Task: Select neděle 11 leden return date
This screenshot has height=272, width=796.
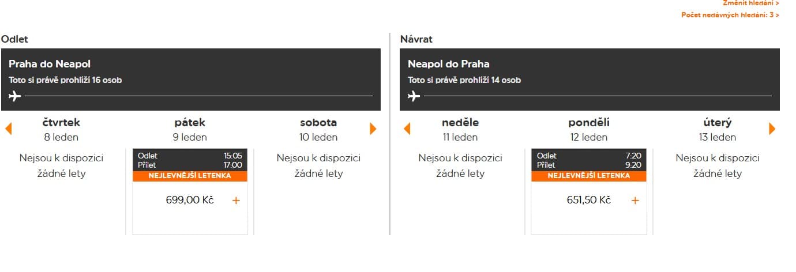Action: (460, 130)
